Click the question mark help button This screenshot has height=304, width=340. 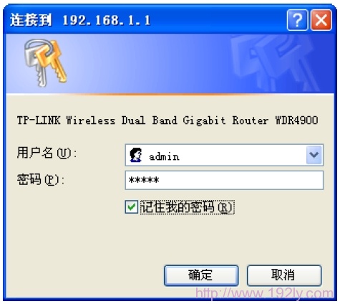297,20
